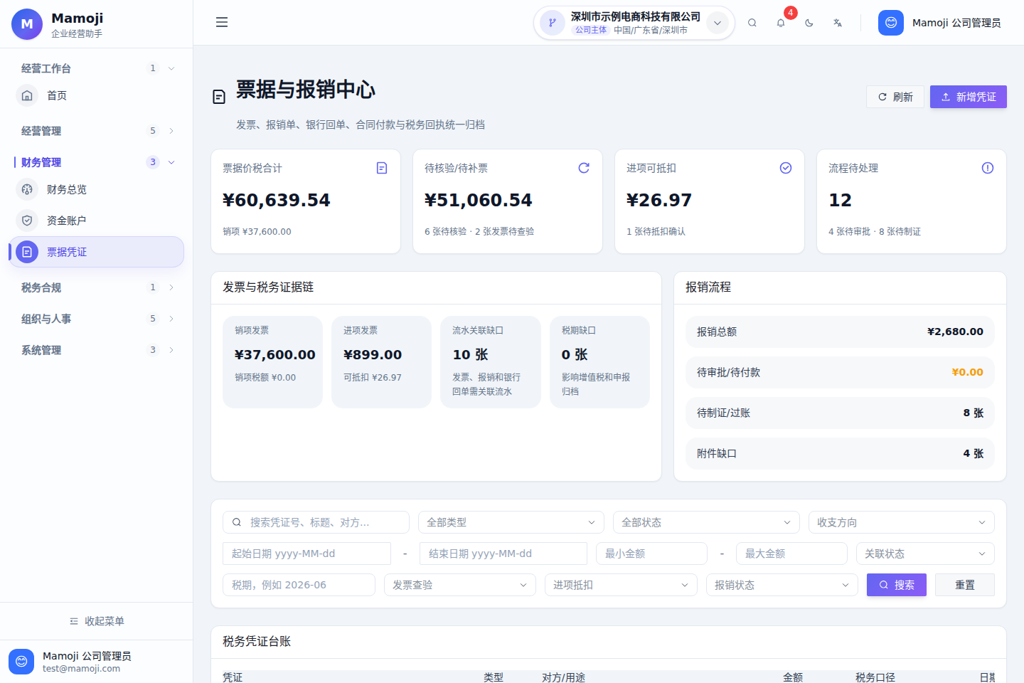Click the 搜索 button
1024x683 pixels.
point(897,585)
